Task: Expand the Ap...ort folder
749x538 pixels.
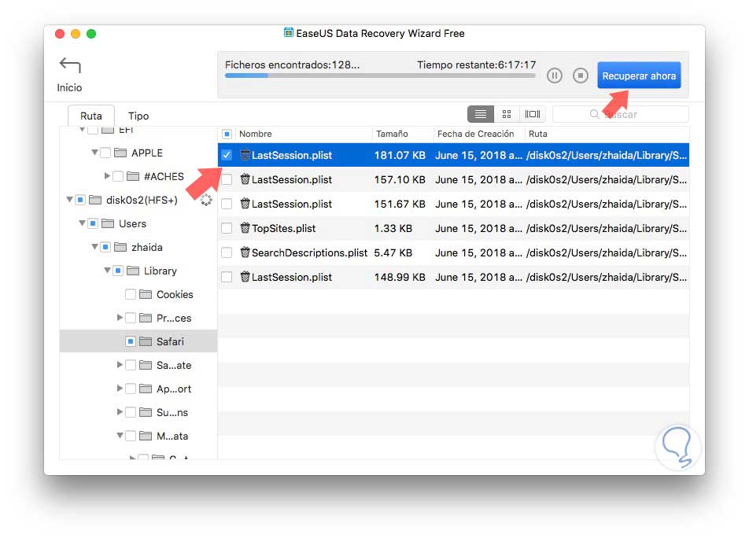Action: click(x=120, y=388)
